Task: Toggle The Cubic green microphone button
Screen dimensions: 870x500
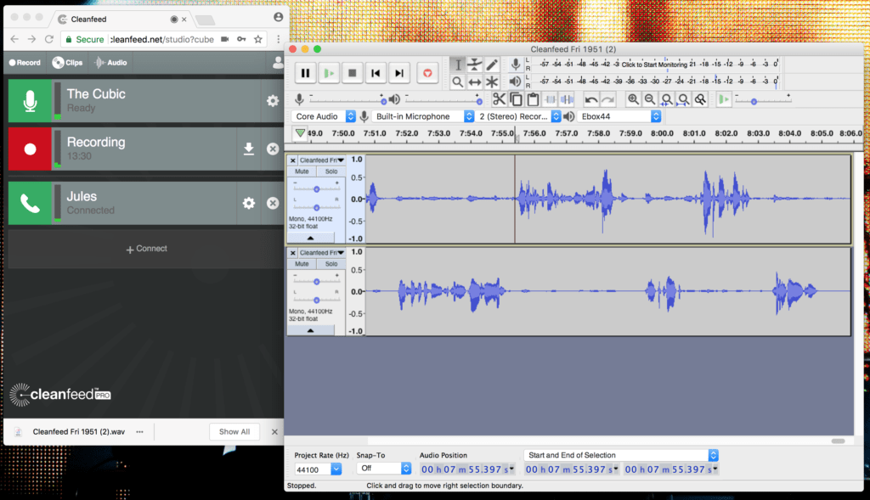Action: tap(30, 101)
